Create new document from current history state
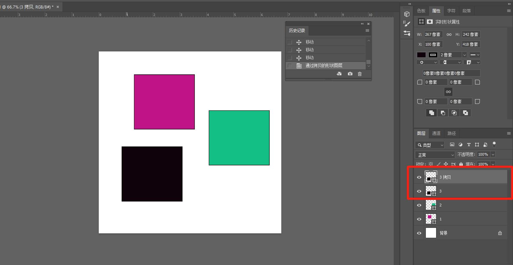 click(x=339, y=74)
